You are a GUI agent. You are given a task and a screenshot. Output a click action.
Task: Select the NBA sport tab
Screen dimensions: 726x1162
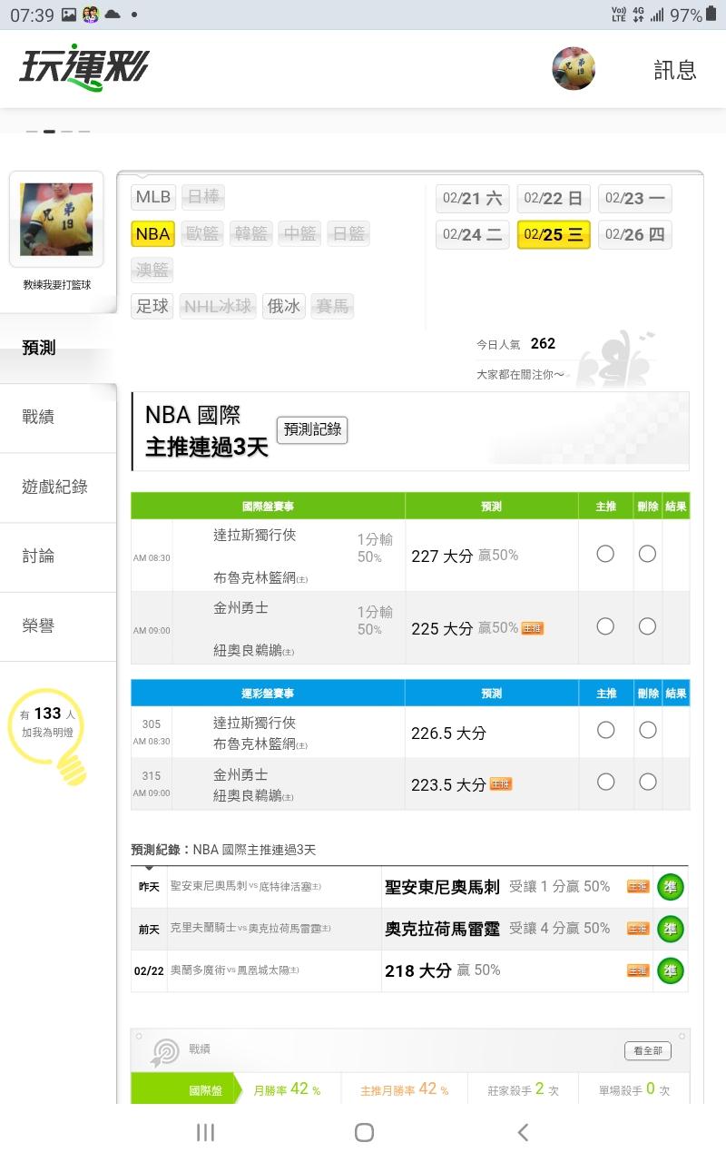pos(153,233)
